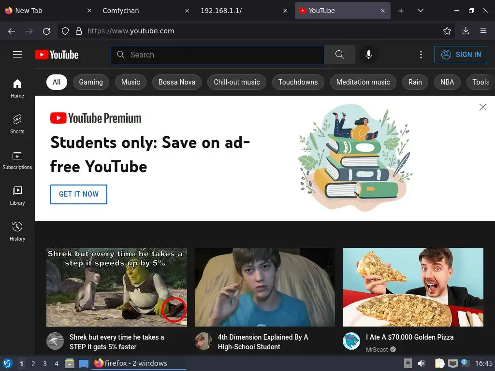
Task: Open Library from sidebar
Action: point(17,196)
